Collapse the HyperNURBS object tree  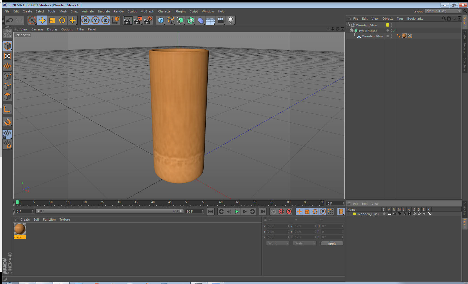tap(351, 30)
